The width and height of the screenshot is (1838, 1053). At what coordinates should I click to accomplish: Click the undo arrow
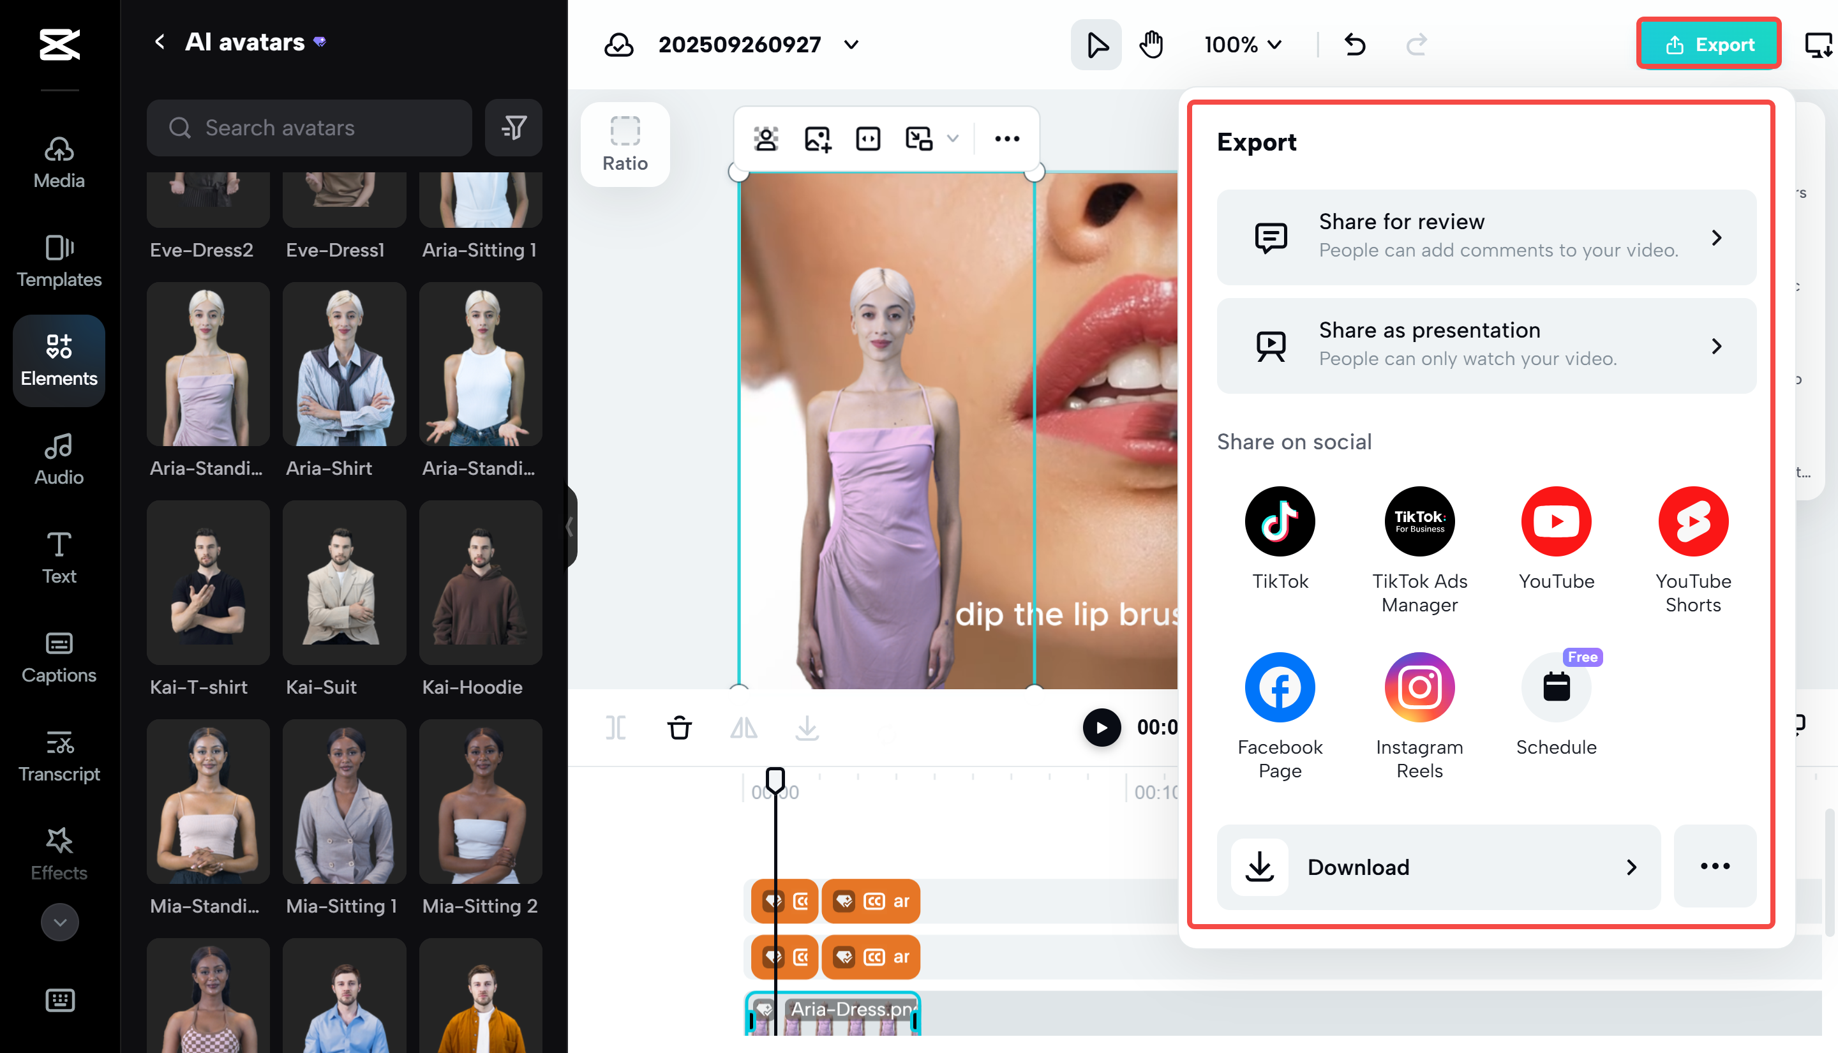1354,45
